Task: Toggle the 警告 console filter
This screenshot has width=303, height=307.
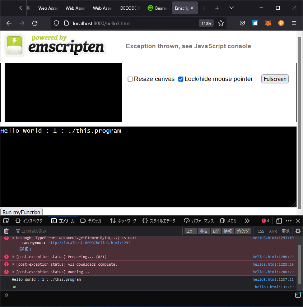Action: [204, 231]
